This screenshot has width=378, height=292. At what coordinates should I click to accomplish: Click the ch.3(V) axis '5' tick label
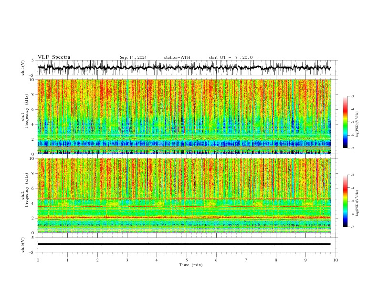tap(33, 238)
